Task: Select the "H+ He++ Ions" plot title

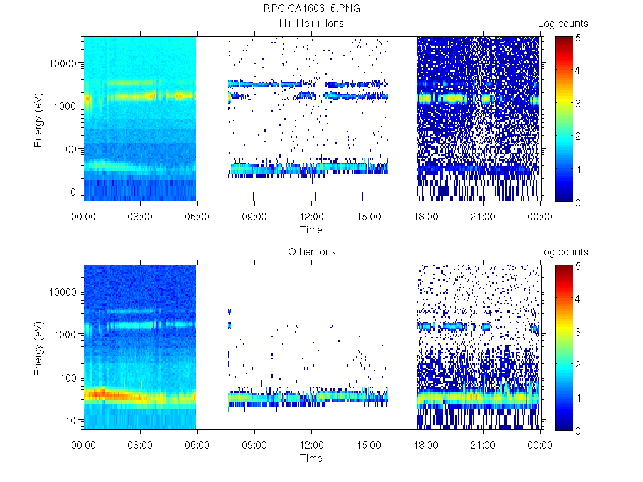Action: 311,24
